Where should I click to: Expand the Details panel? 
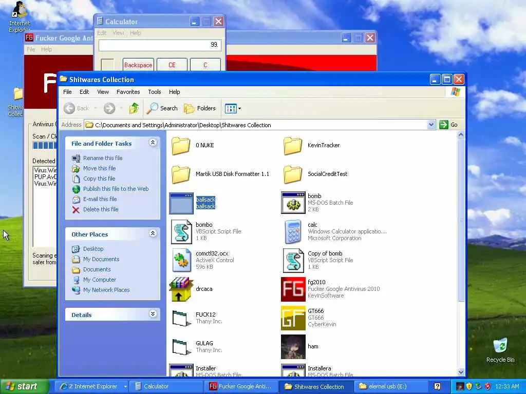pyautogui.click(x=153, y=314)
